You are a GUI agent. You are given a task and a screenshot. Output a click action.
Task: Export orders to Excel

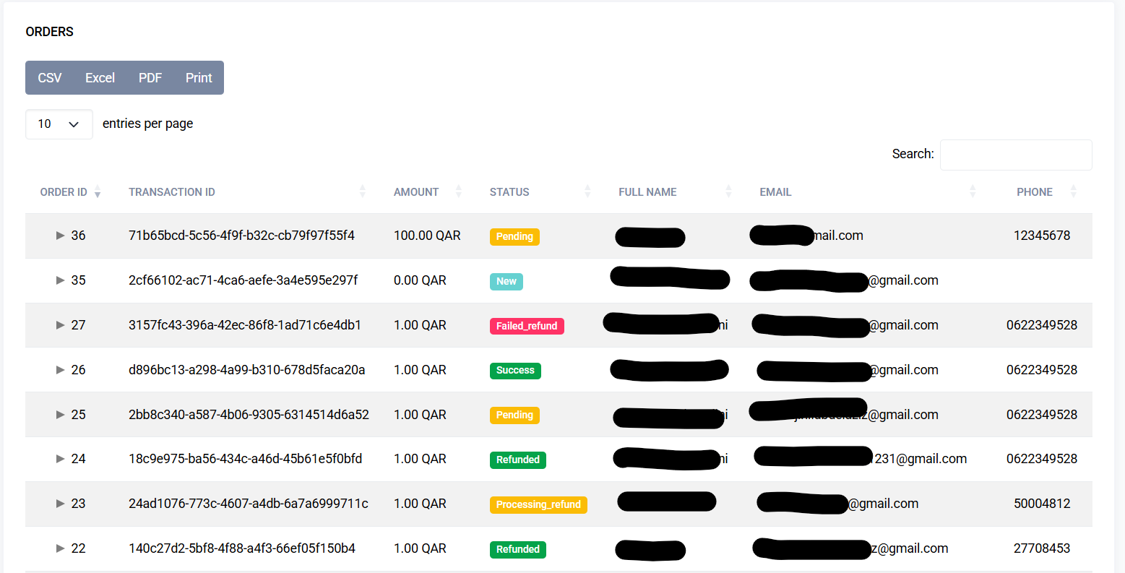pyautogui.click(x=100, y=78)
